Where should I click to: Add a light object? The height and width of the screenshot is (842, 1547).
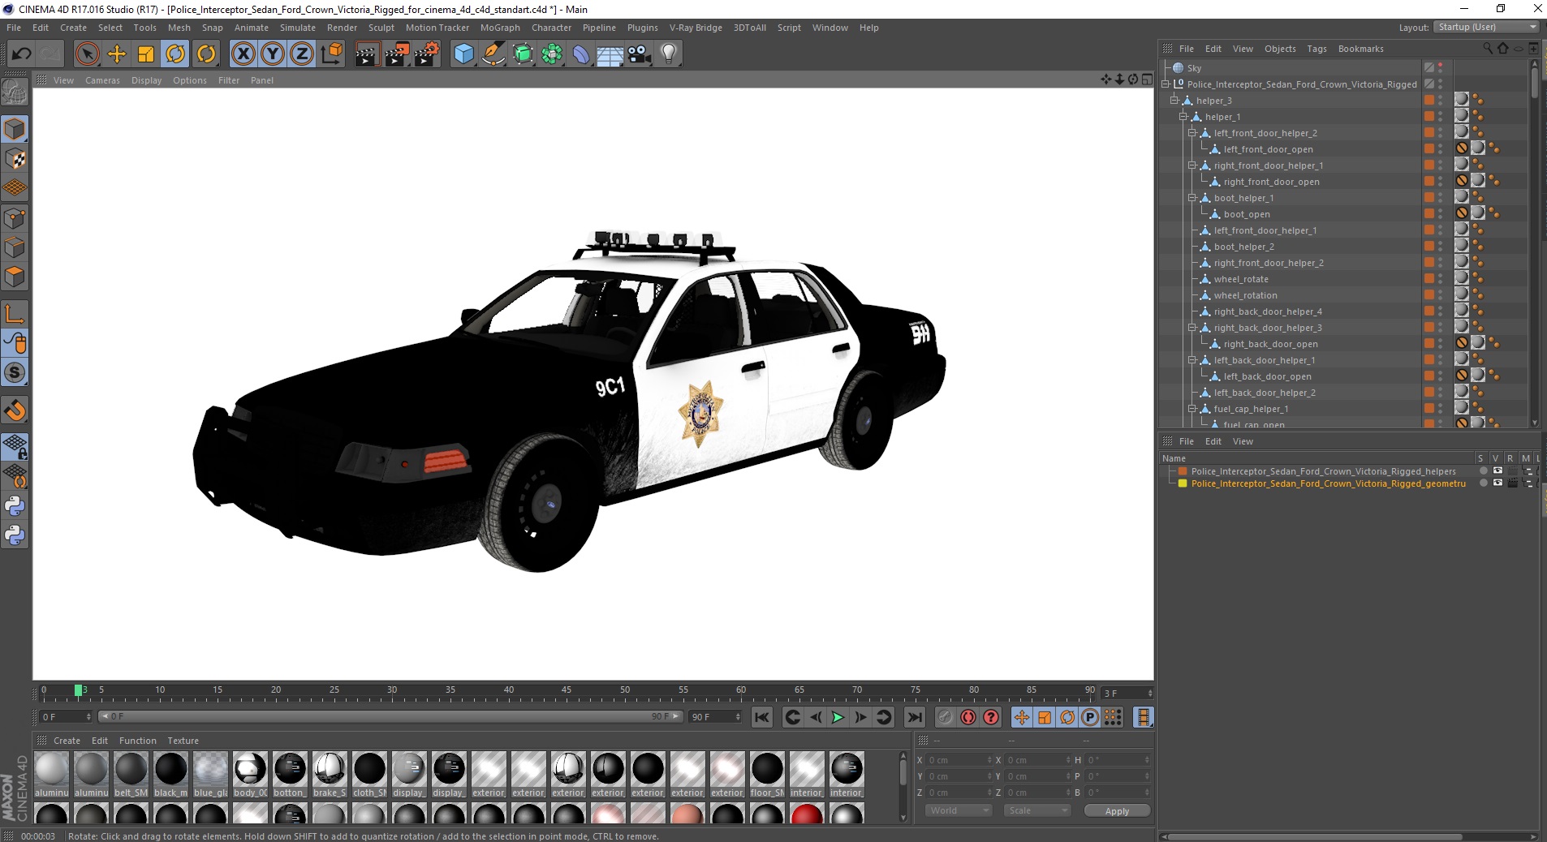coord(669,54)
